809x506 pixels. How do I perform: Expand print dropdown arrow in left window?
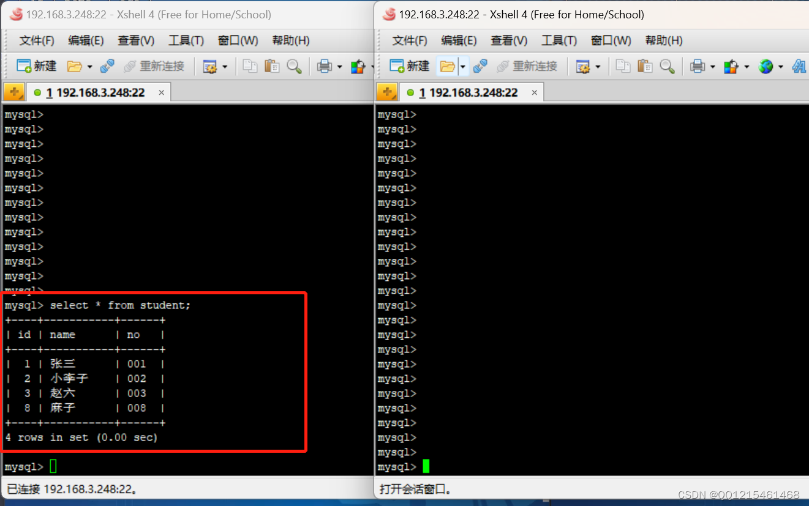point(339,66)
